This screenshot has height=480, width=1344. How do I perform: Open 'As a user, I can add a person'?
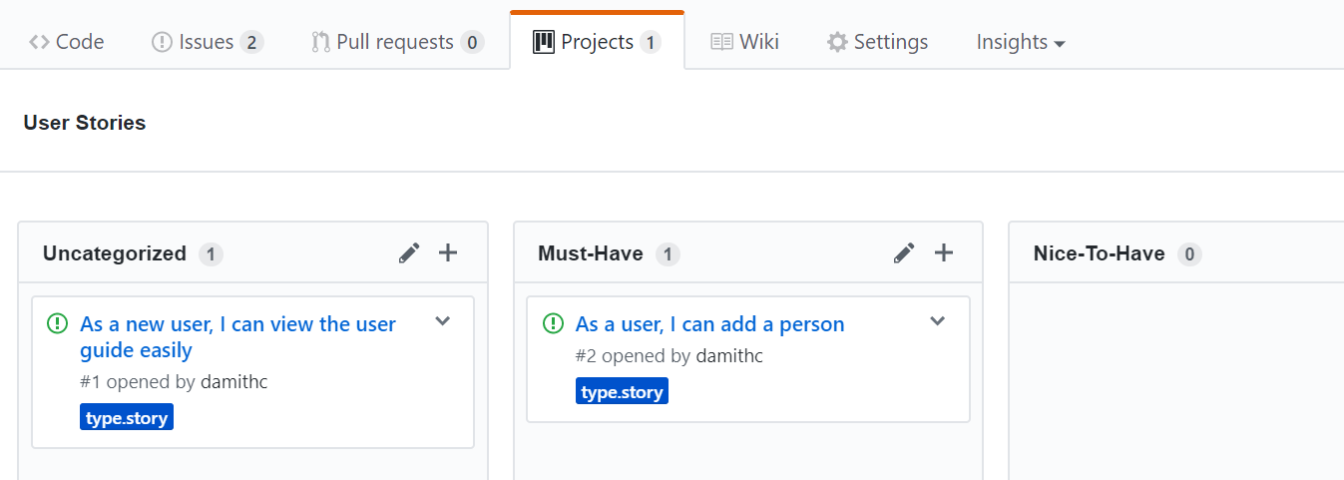coord(709,324)
